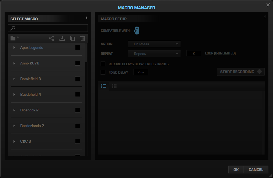The height and width of the screenshot is (178, 273).
Task: Click the Cancel button
Action: click(256, 169)
